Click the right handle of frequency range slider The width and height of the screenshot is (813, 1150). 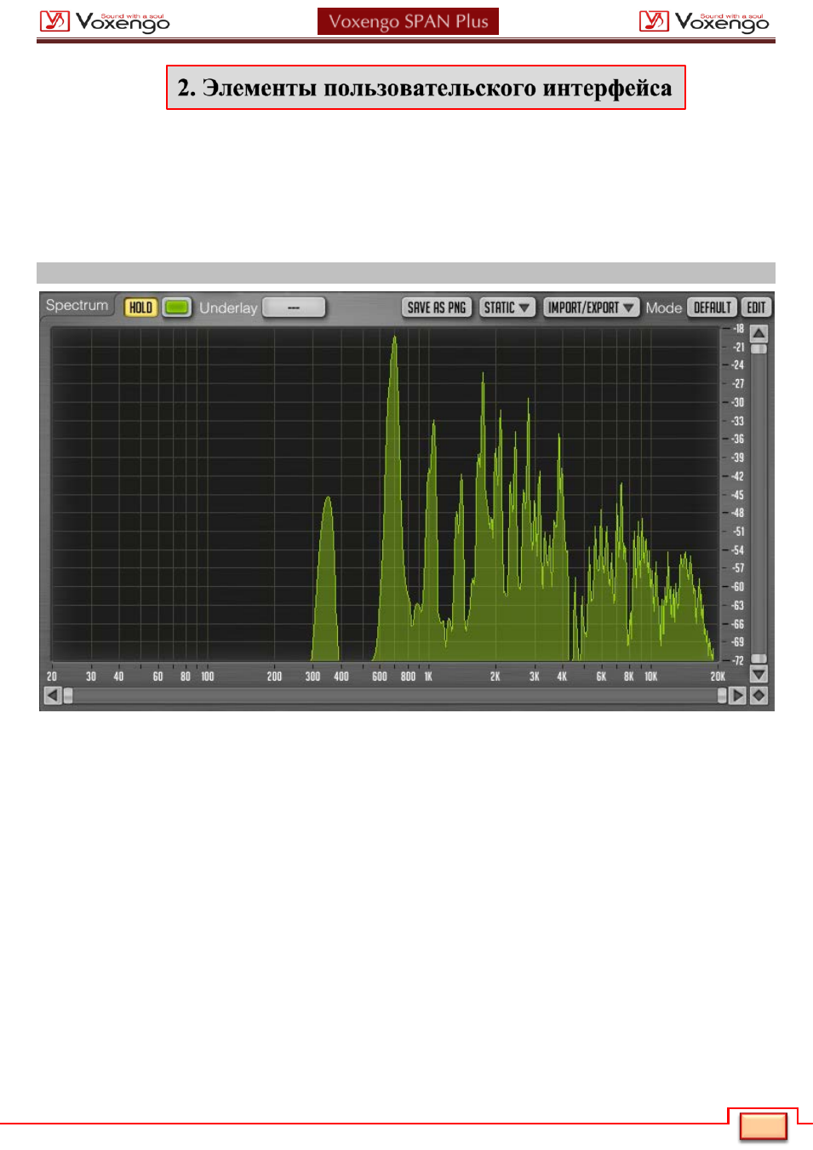(x=722, y=695)
